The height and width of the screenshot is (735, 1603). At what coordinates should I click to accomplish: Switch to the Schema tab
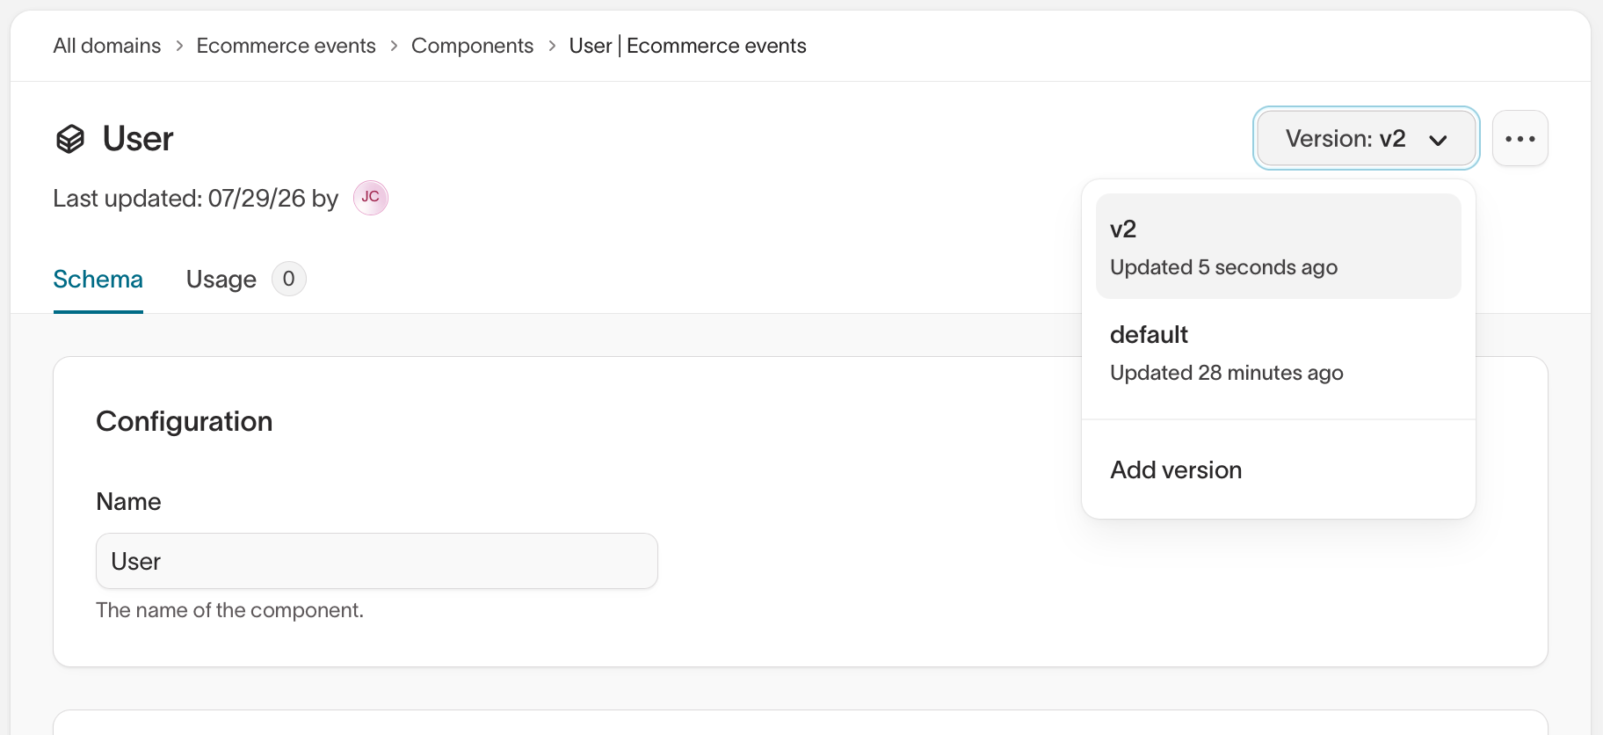pyautogui.click(x=98, y=280)
